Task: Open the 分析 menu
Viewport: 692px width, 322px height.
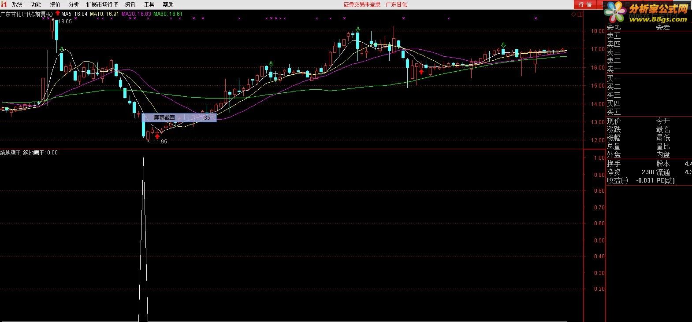Action: 74,4
